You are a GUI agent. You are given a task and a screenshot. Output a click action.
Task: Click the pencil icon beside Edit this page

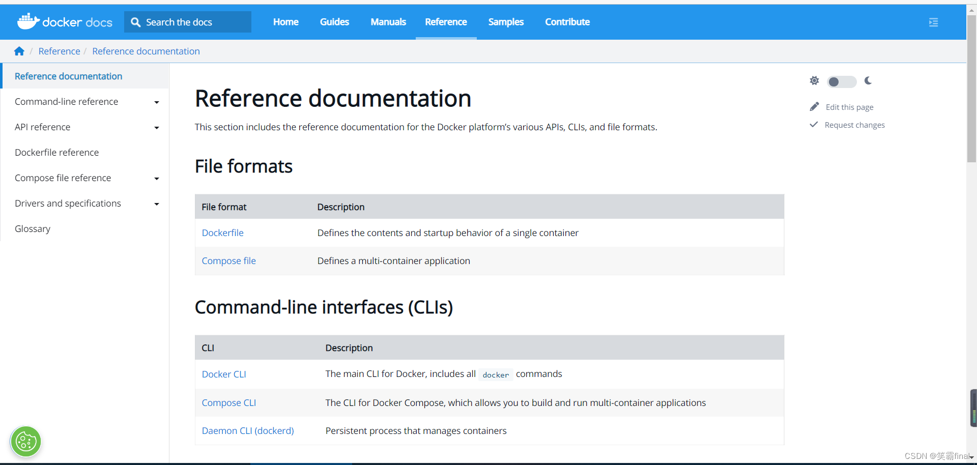814,106
